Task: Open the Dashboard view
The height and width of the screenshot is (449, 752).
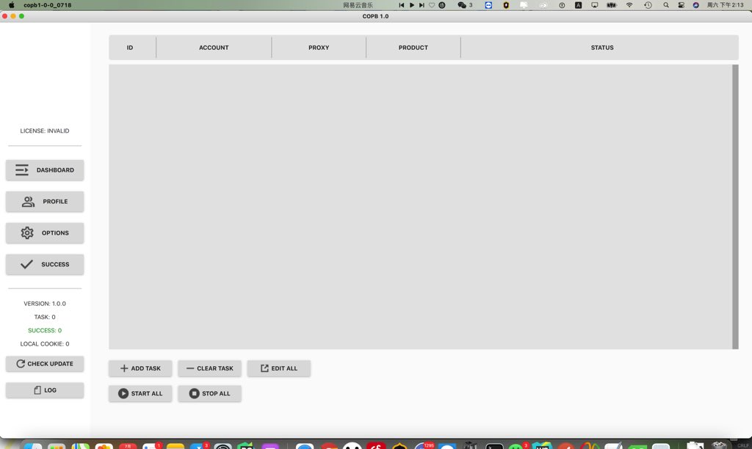Action: [45, 170]
